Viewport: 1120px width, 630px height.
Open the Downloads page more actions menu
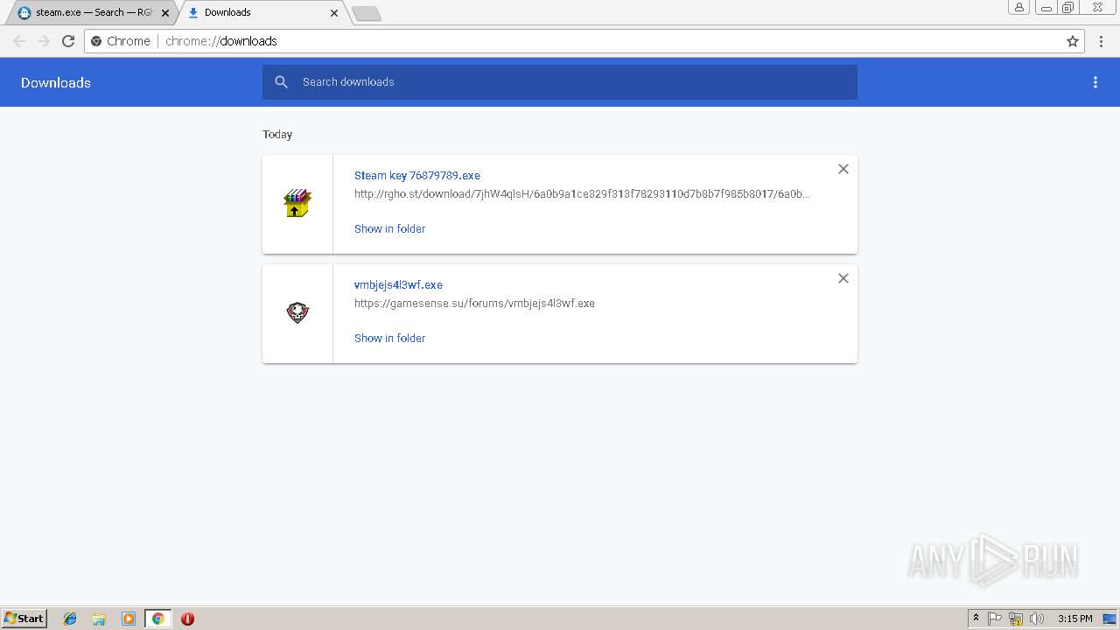pyautogui.click(x=1095, y=82)
